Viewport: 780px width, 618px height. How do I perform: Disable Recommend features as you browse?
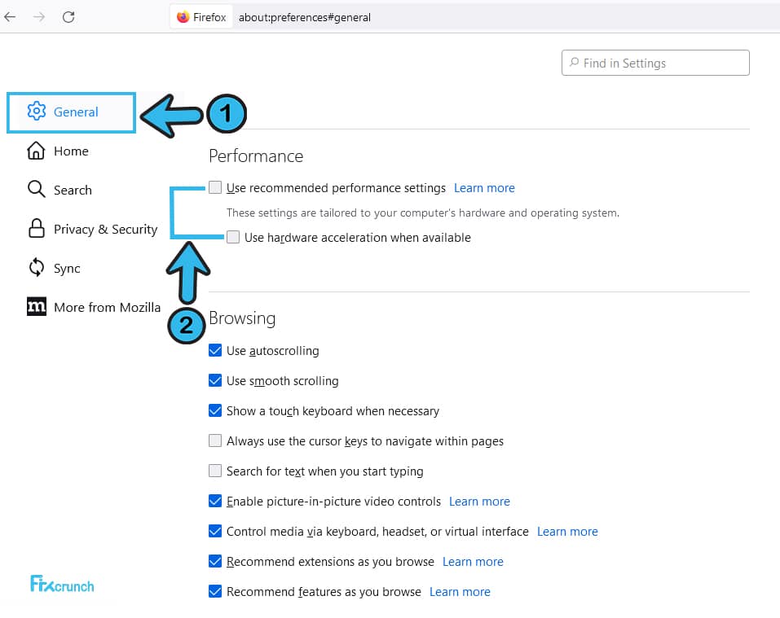(x=215, y=591)
